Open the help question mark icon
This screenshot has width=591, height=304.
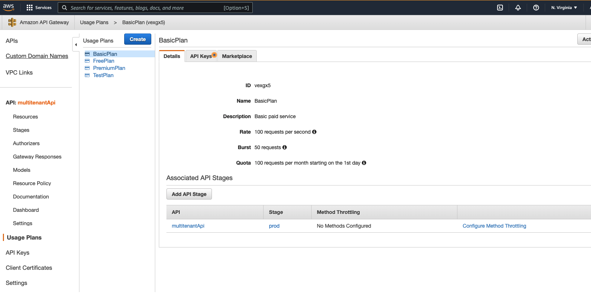pos(536,8)
